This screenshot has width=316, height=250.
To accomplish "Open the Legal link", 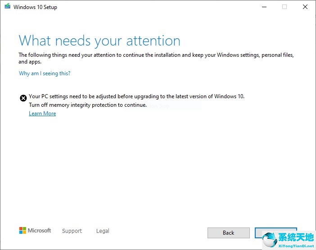I will 103,231.
